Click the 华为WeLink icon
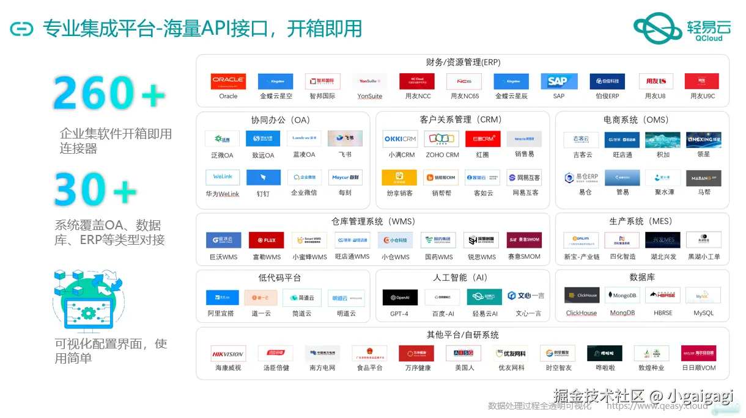 tap(222, 178)
